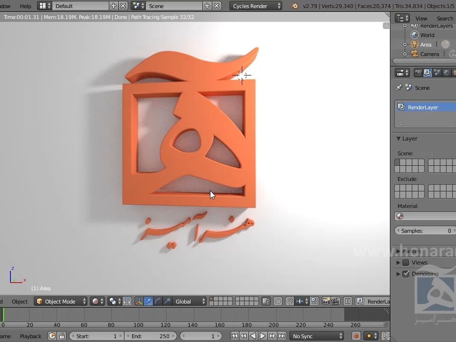Edit the End frame field

click(x=151, y=336)
